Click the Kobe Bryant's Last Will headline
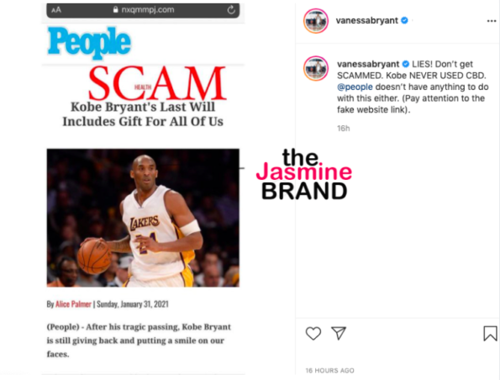 click(x=143, y=113)
